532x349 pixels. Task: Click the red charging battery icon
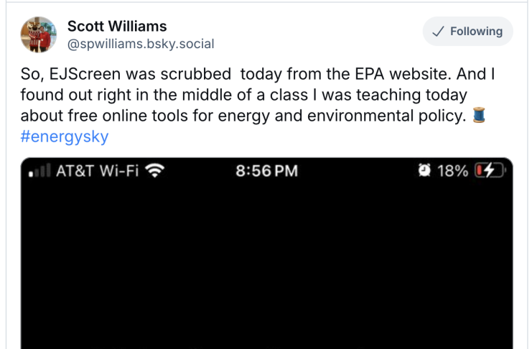(x=489, y=172)
